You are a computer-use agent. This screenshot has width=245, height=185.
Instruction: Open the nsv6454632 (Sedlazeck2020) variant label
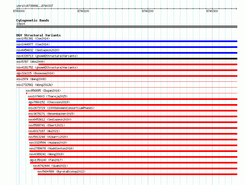tap(38, 50)
